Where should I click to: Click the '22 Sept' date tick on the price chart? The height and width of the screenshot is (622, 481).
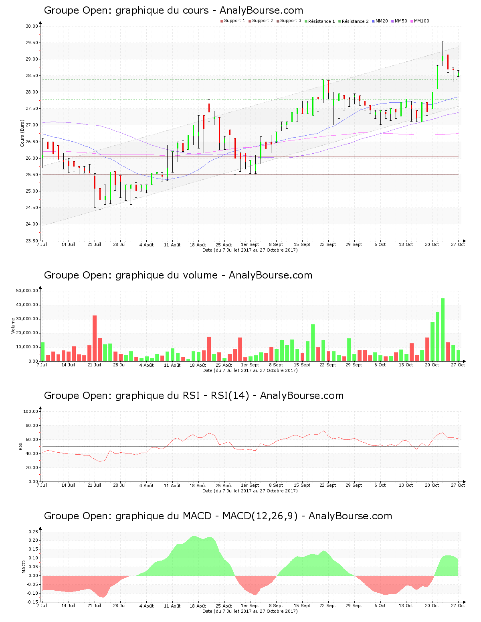(328, 244)
